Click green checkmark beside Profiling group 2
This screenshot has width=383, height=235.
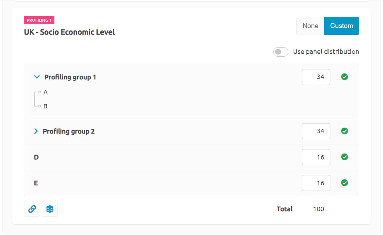click(x=344, y=131)
